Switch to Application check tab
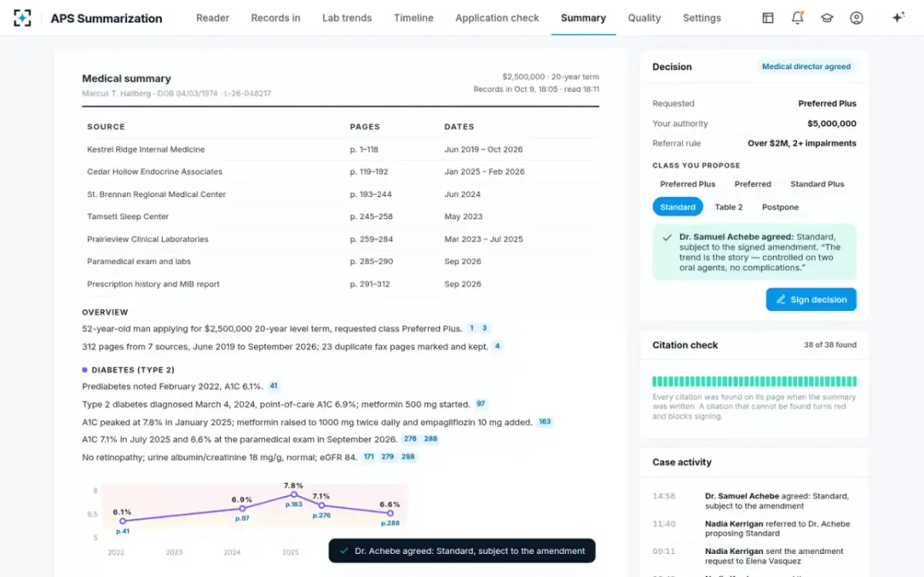The height and width of the screenshot is (577, 924). point(497,18)
